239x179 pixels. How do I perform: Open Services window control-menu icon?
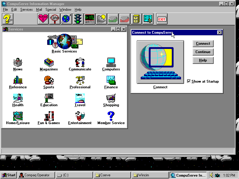[x=5, y=29]
